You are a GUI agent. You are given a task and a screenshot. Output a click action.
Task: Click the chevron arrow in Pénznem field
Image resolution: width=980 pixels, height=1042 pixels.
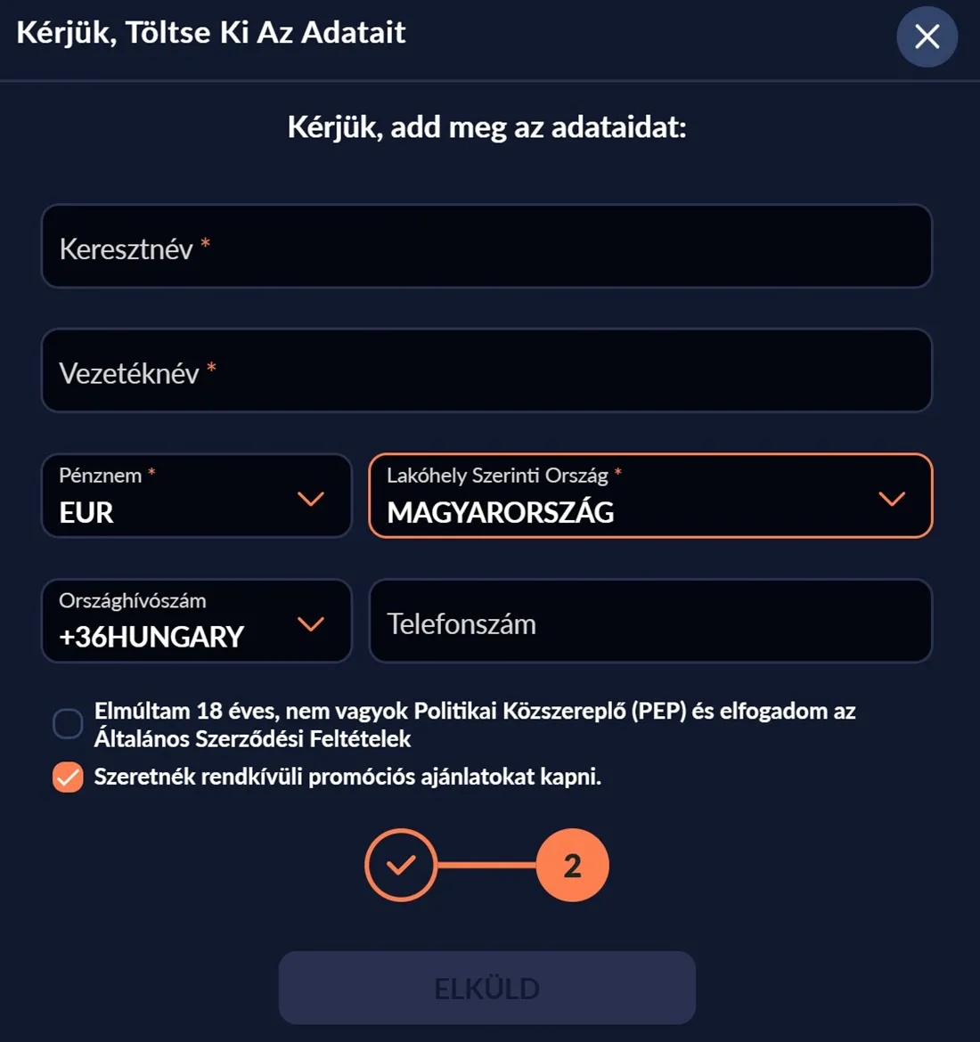(310, 499)
